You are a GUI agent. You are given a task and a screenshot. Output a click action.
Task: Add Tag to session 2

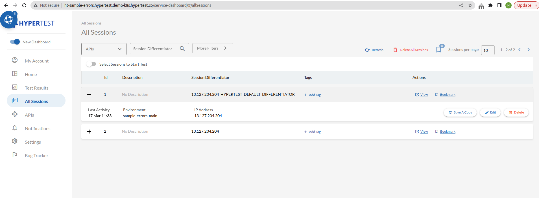click(x=312, y=132)
